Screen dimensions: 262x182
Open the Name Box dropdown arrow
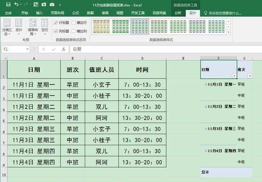point(27,49)
